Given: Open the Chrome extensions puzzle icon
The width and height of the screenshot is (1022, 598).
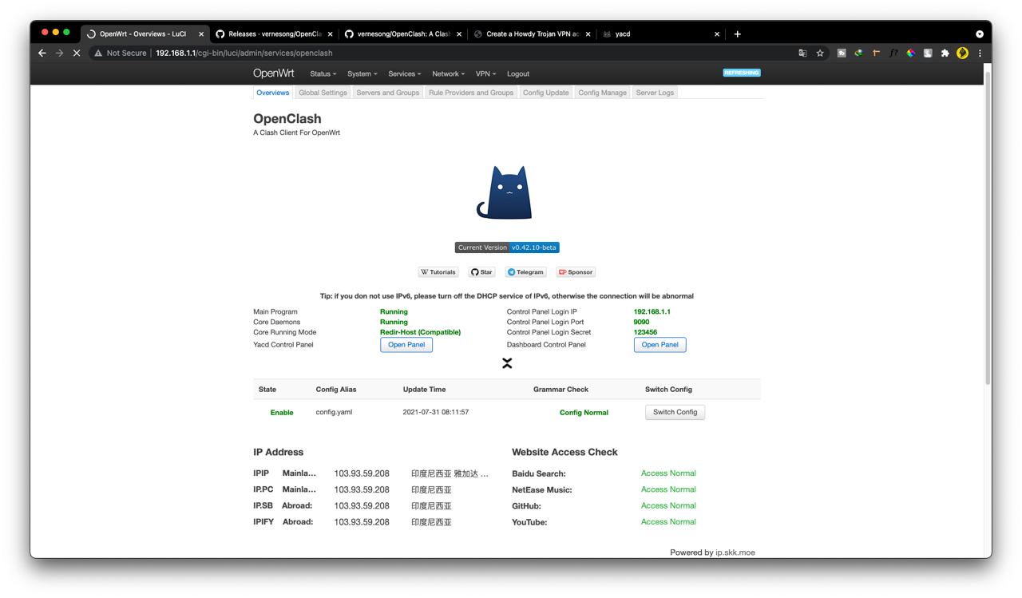Looking at the screenshot, I should (945, 53).
